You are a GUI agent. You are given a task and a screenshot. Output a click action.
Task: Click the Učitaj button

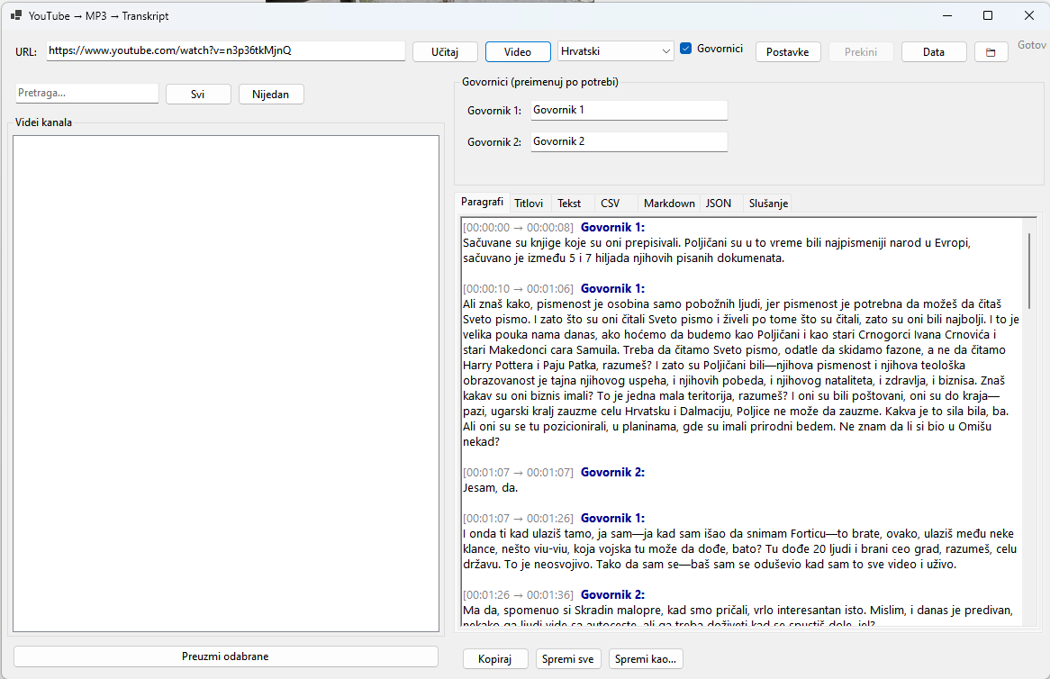click(445, 52)
